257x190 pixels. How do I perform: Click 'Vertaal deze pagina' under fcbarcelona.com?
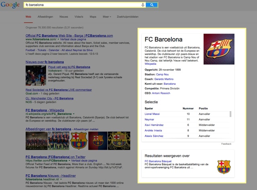click(73, 39)
